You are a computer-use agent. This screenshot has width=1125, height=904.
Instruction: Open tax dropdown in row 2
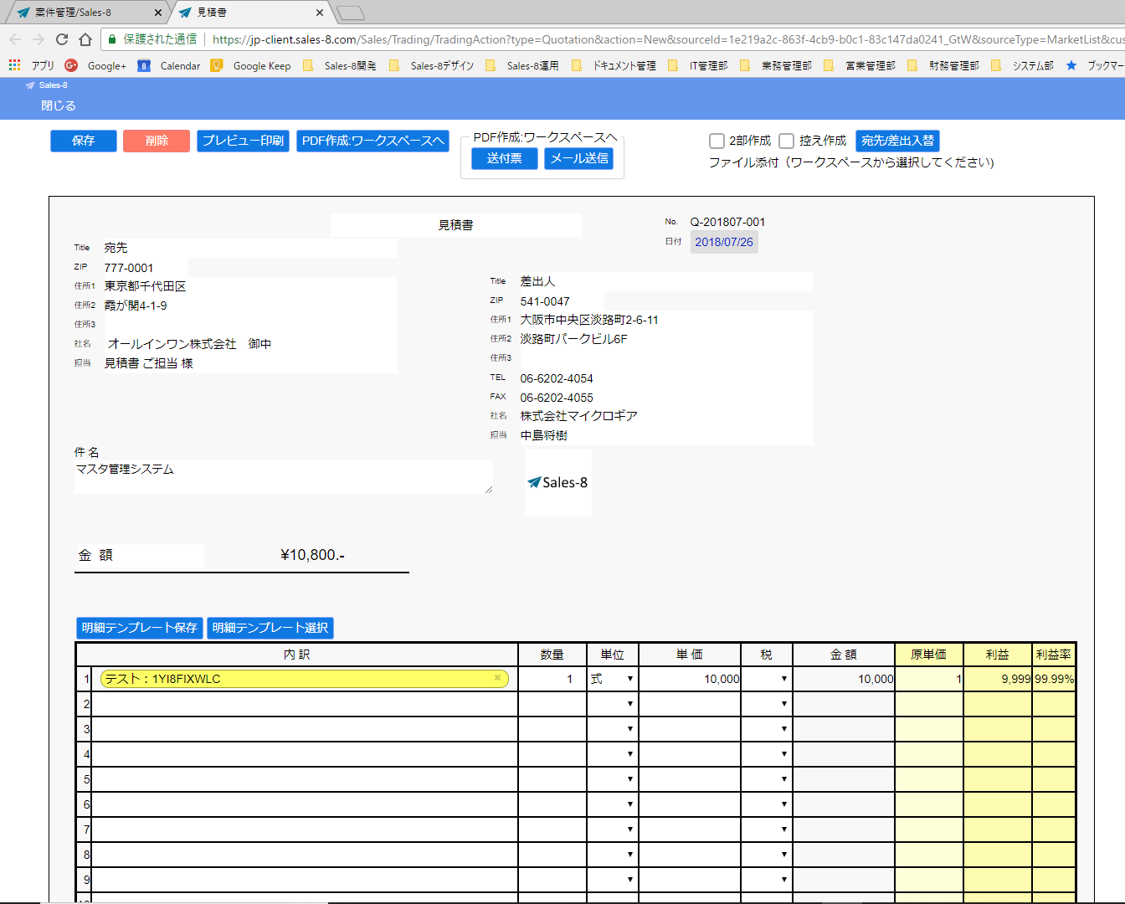(767, 704)
